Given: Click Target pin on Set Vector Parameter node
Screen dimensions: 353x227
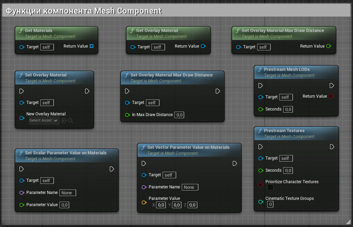Looking at the screenshot, I should coord(144,175).
